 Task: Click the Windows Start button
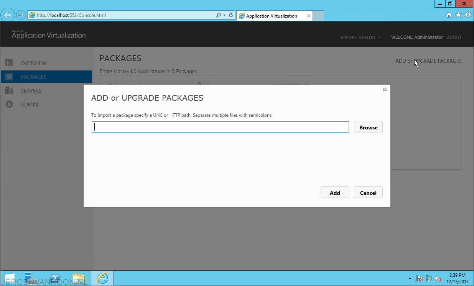pos(9,278)
